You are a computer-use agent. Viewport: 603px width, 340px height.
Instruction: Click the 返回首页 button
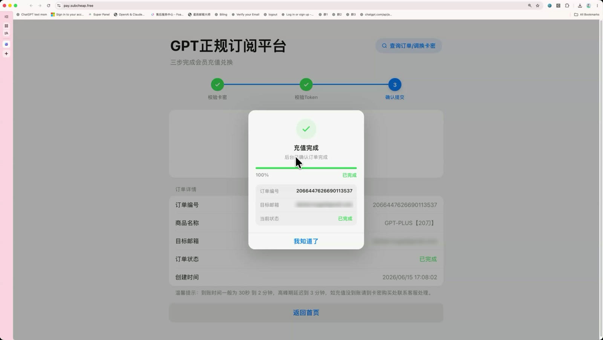(x=306, y=312)
